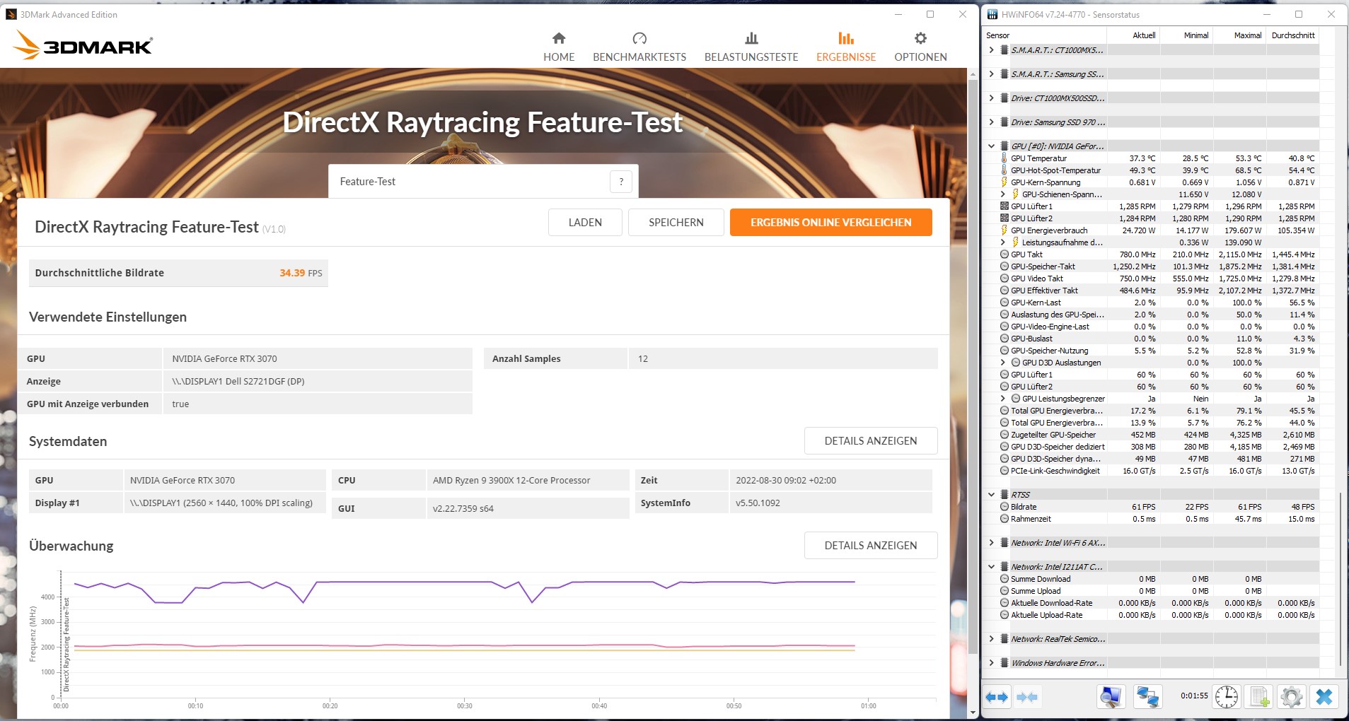1349x721 pixels.
Task: Click the 0:01:55 elapsed timer in HWiNFO
Action: click(1194, 696)
